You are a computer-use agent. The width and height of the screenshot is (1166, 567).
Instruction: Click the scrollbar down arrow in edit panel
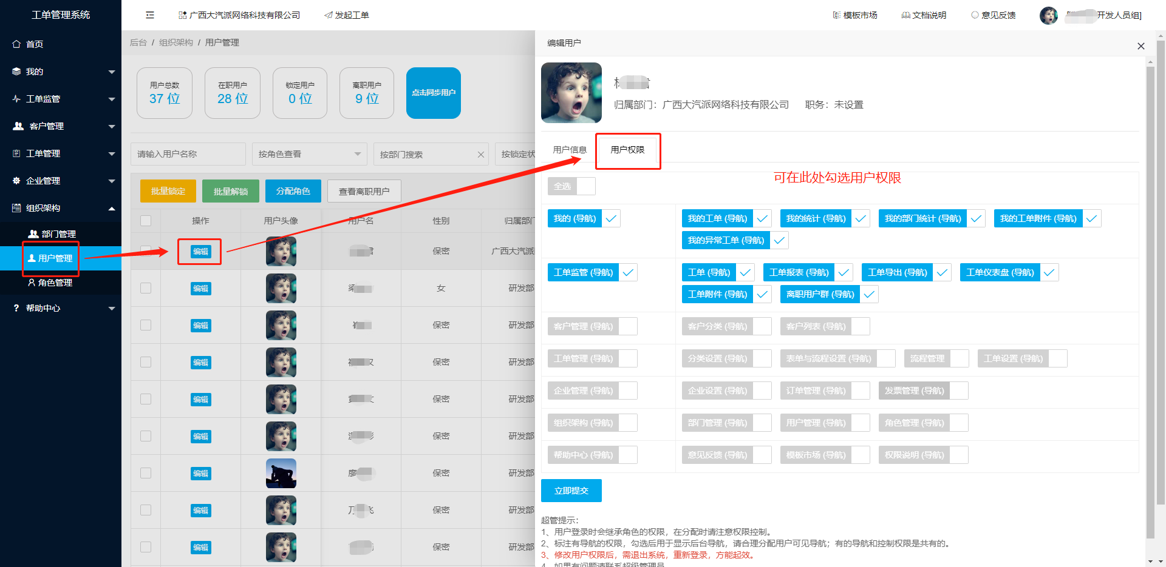click(x=1150, y=562)
